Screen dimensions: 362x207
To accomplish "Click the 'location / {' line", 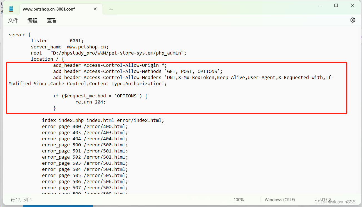I will [47, 59].
